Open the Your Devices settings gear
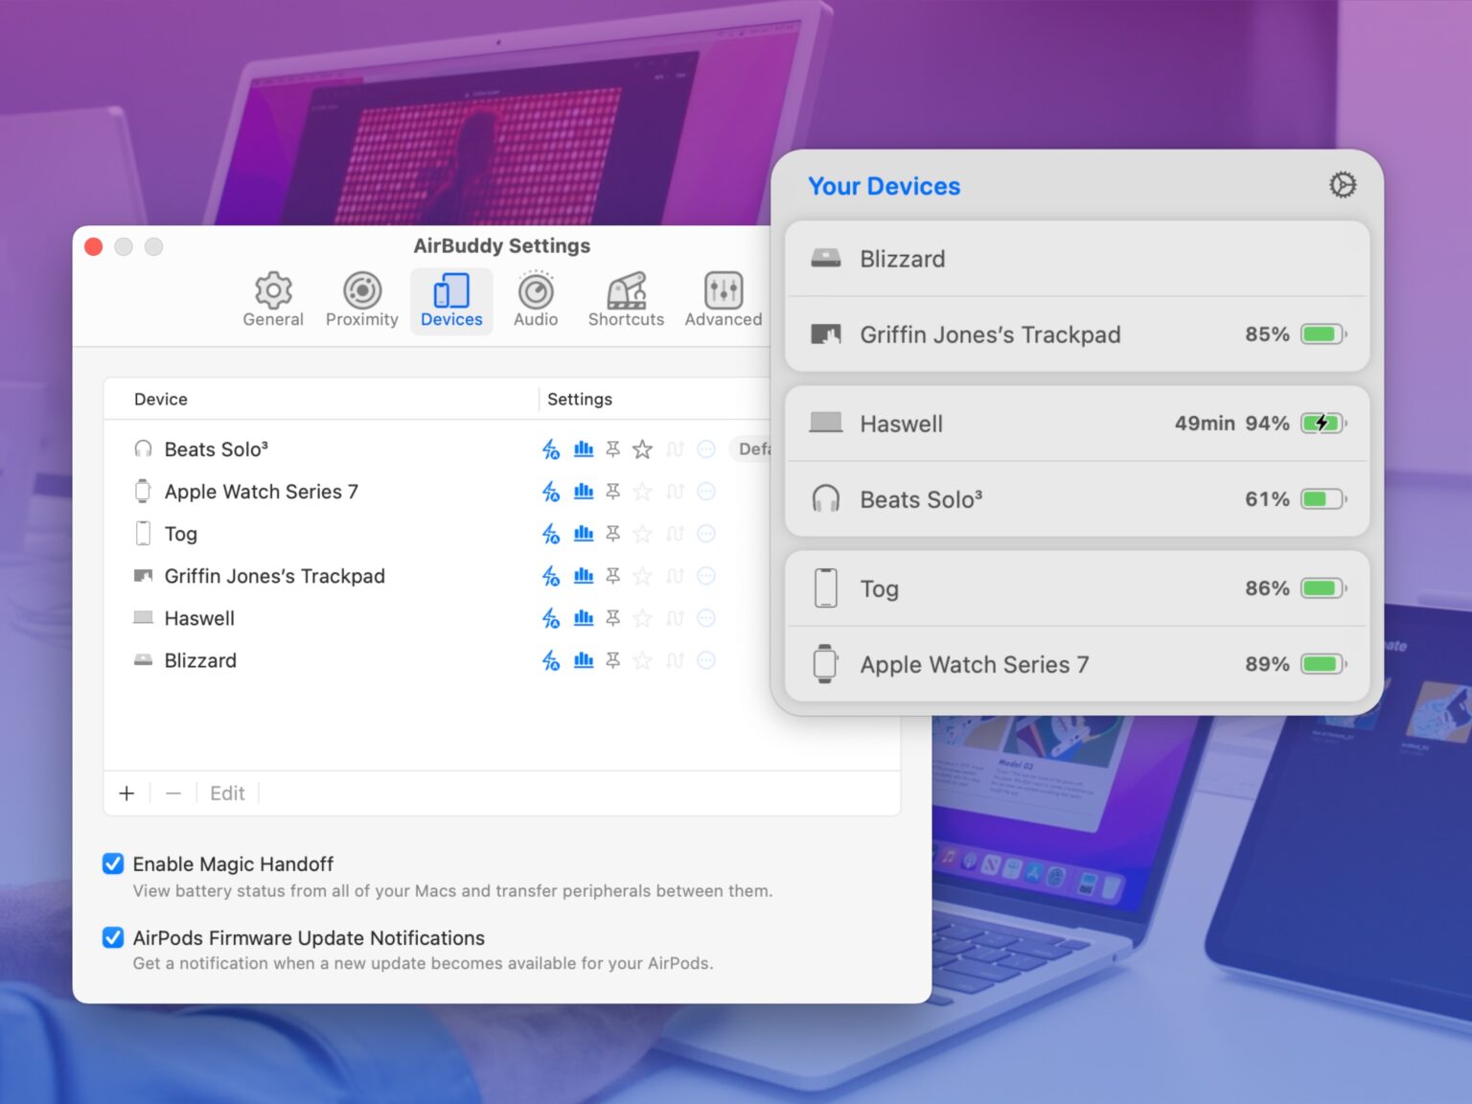This screenshot has width=1472, height=1104. tap(1342, 185)
